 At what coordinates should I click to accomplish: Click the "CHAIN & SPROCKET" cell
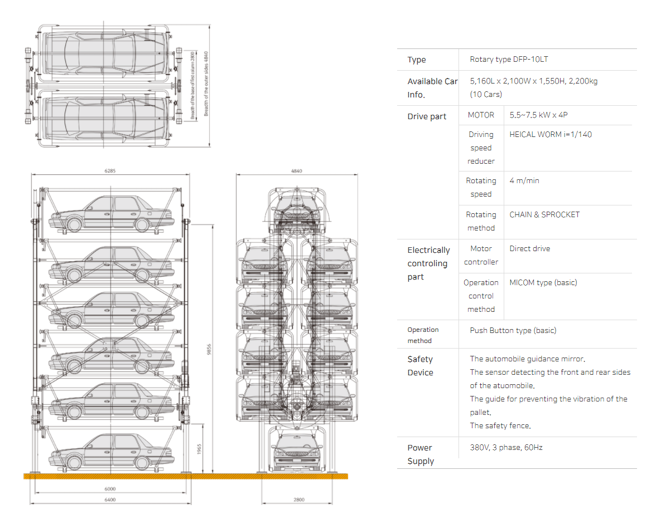(544, 214)
